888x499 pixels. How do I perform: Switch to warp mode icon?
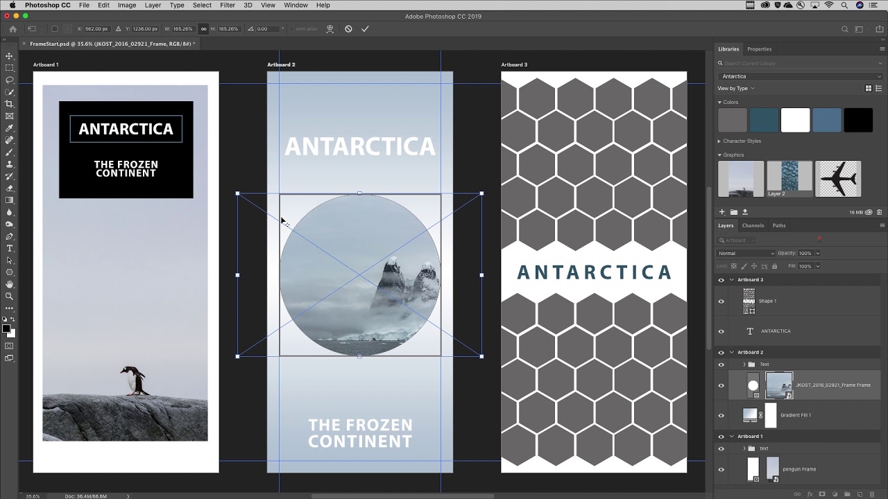pos(330,29)
